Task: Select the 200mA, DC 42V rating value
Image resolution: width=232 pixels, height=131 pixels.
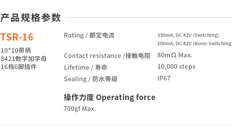Action: [x=174, y=43]
